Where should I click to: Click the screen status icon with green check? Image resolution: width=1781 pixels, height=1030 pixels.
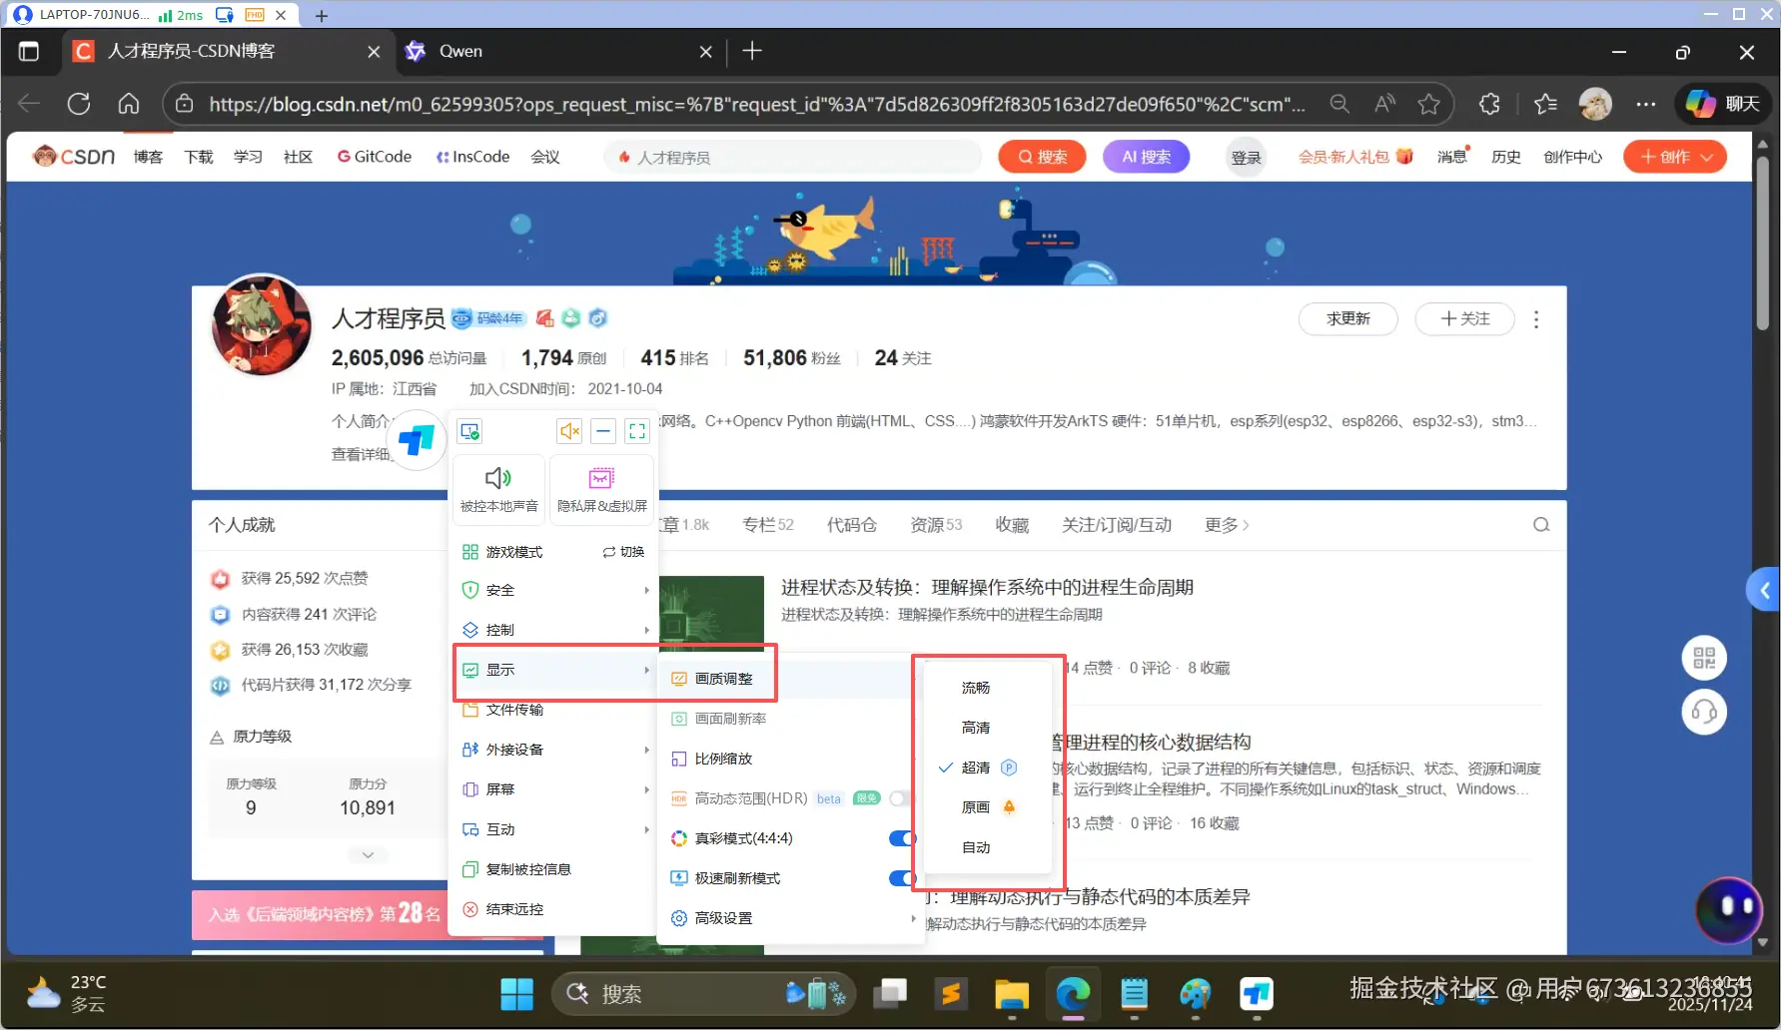[469, 431]
